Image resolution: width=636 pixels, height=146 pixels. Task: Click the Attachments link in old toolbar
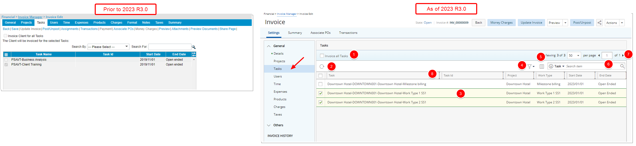click(180, 29)
